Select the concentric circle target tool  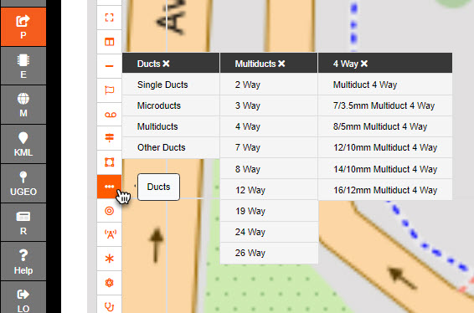pos(109,211)
